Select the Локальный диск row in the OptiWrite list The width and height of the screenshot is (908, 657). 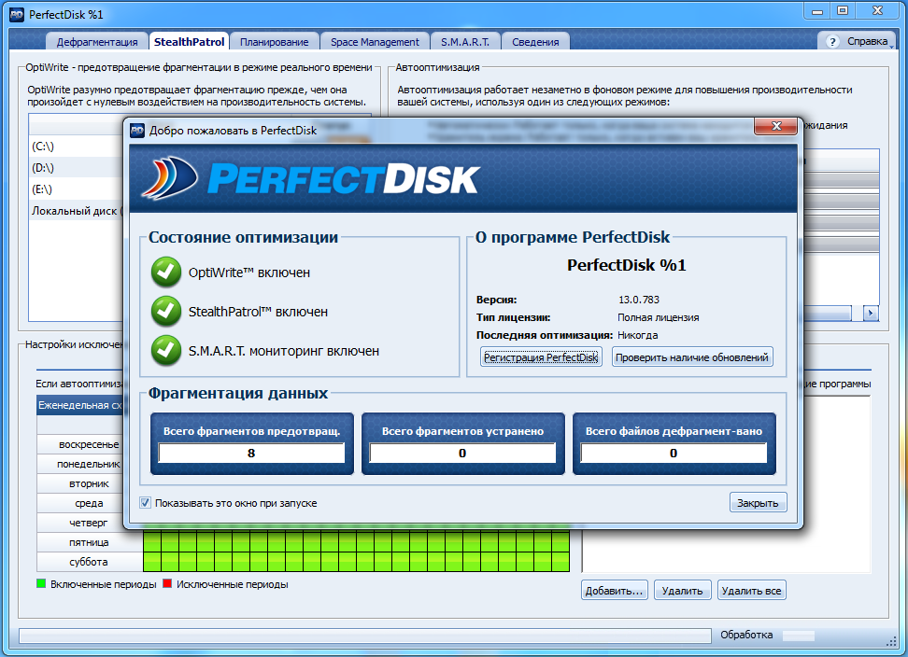point(76,211)
